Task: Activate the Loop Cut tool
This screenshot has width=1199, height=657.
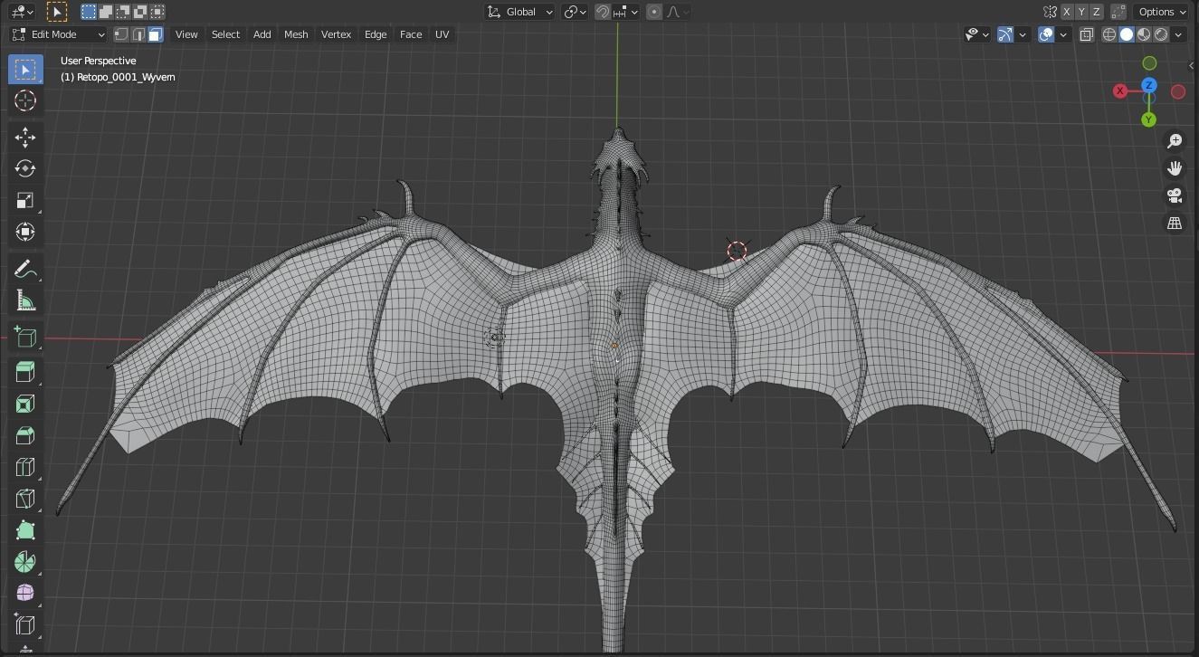Action: (x=25, y=467)
